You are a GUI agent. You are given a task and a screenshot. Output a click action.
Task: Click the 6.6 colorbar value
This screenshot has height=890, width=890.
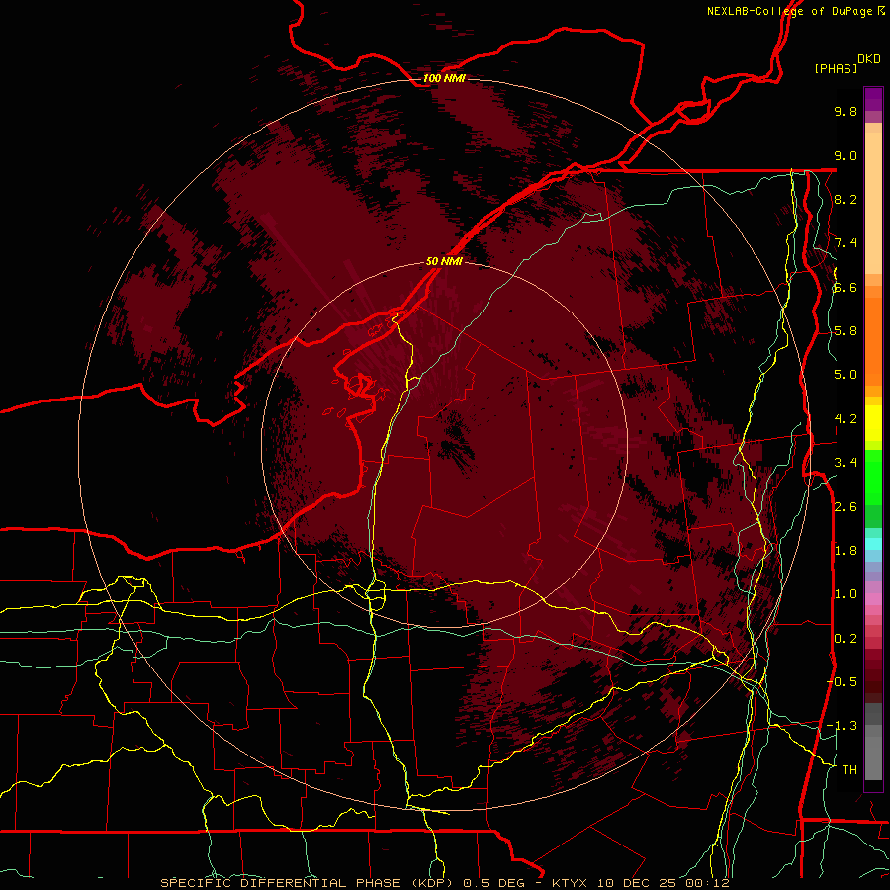click(845, 287)
